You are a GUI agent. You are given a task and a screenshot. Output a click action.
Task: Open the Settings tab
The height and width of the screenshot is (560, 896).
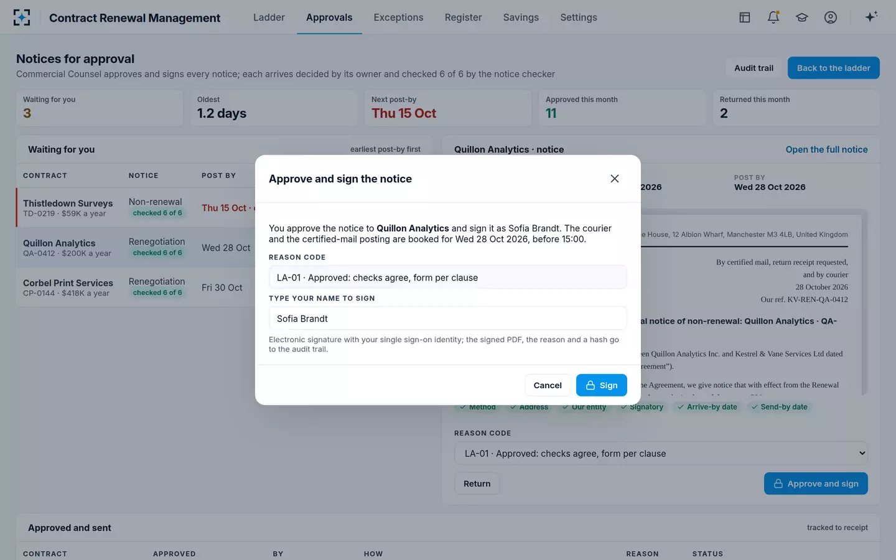(579, 17)
